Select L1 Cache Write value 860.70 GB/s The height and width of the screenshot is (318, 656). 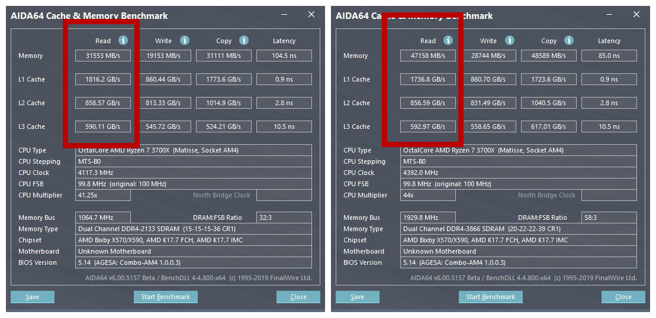[x=488, y=79]
